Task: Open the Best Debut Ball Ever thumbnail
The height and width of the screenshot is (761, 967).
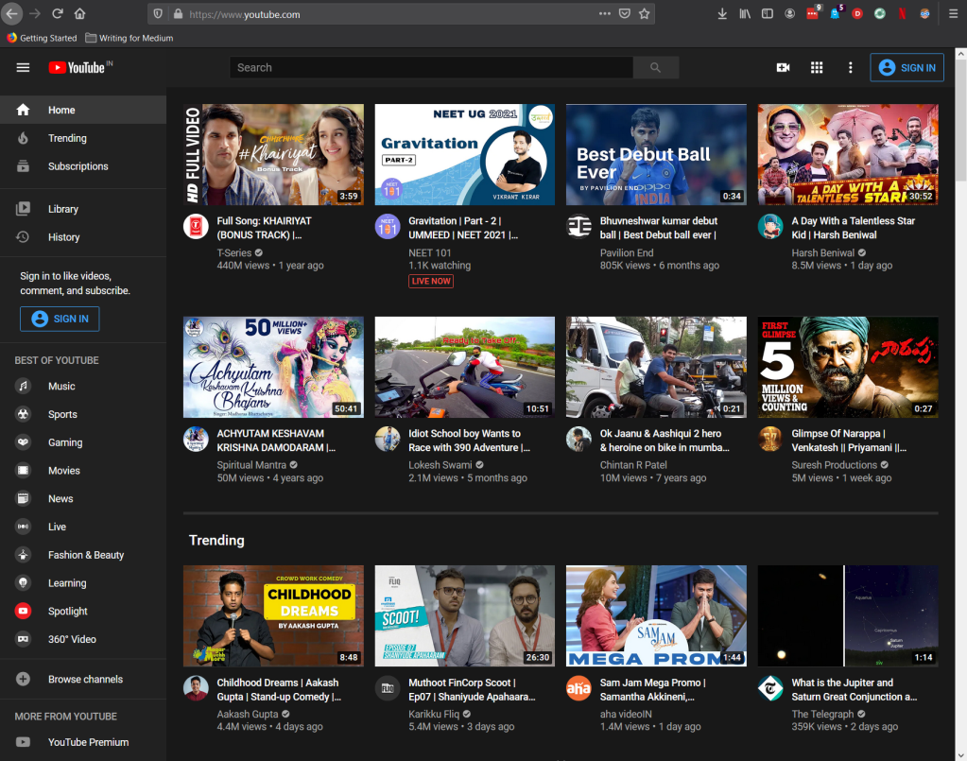Action: [656, 154]
